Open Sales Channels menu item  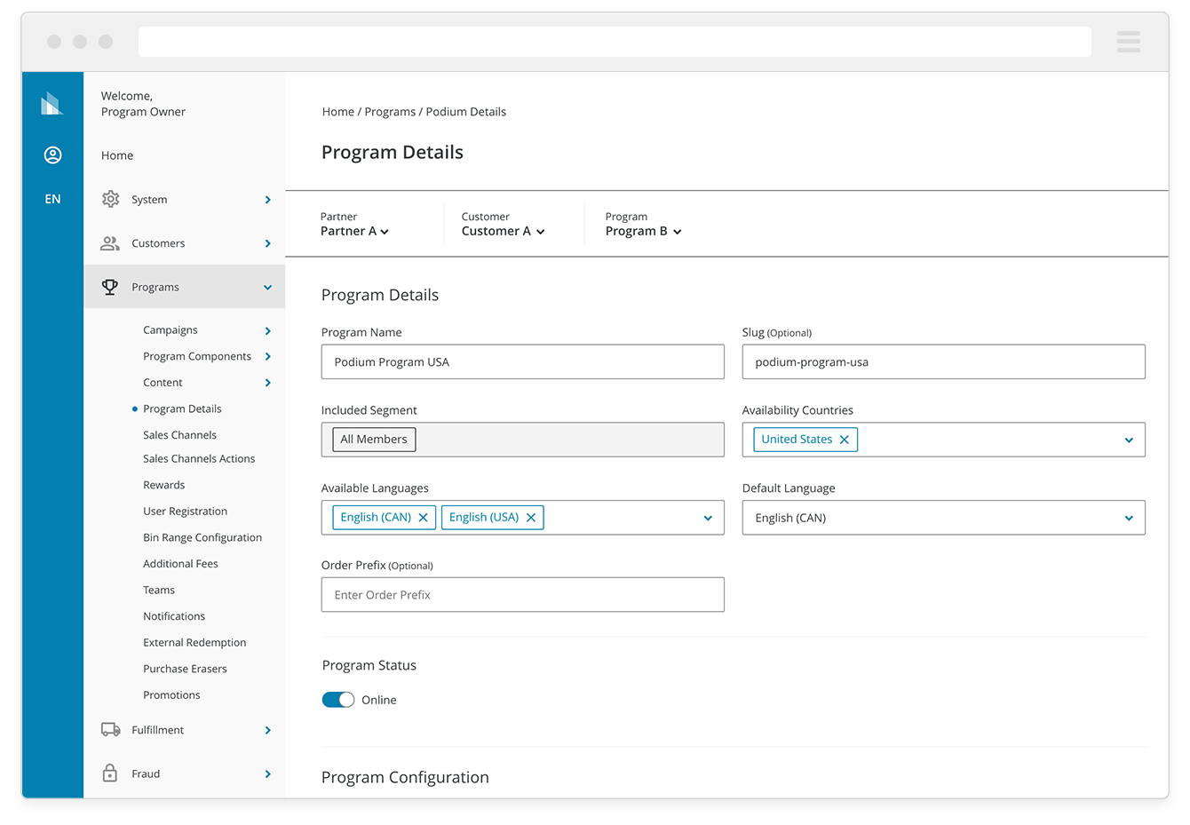pos(179,435)
